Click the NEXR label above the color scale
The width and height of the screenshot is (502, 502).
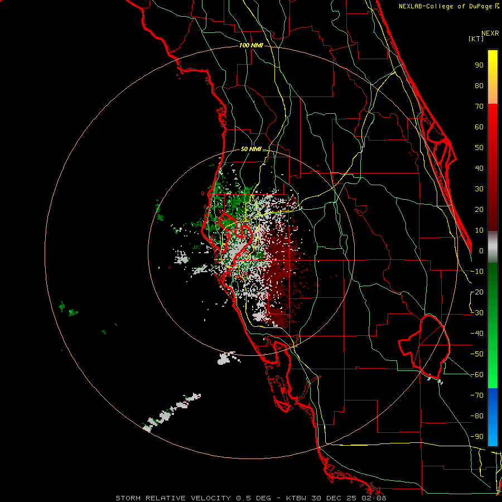pyautogui.click(x=490, y=33)
